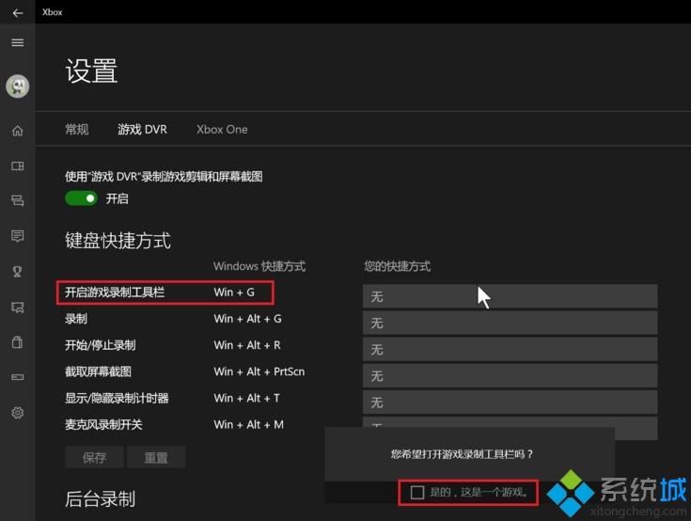Viewport: 691px width, 521px height.
Task: Click the 显示/隐藏录制计时器 label
Action: (117, 398)
